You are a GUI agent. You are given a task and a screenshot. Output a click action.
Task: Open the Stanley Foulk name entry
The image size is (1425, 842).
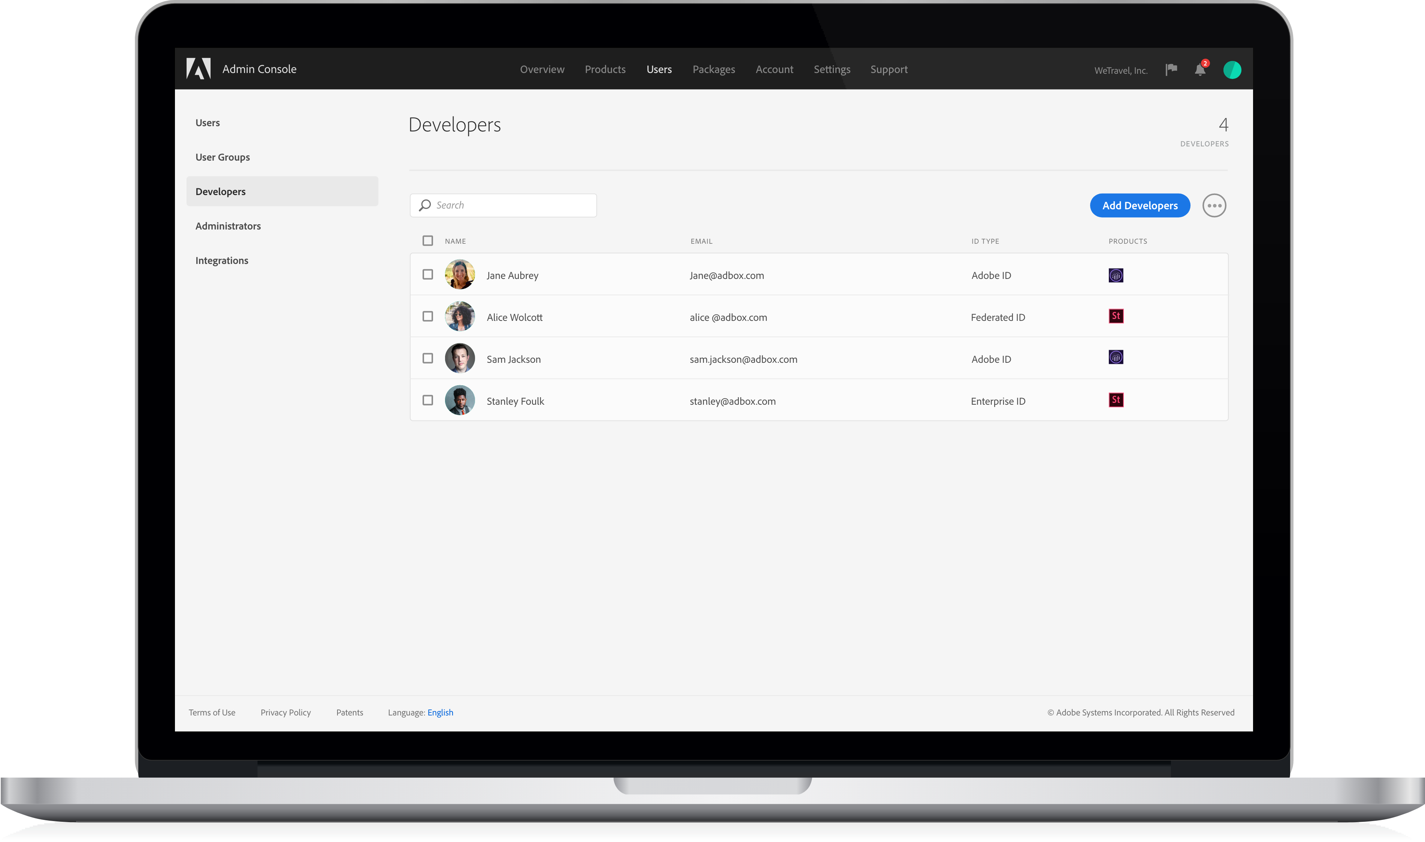point(515,401)
